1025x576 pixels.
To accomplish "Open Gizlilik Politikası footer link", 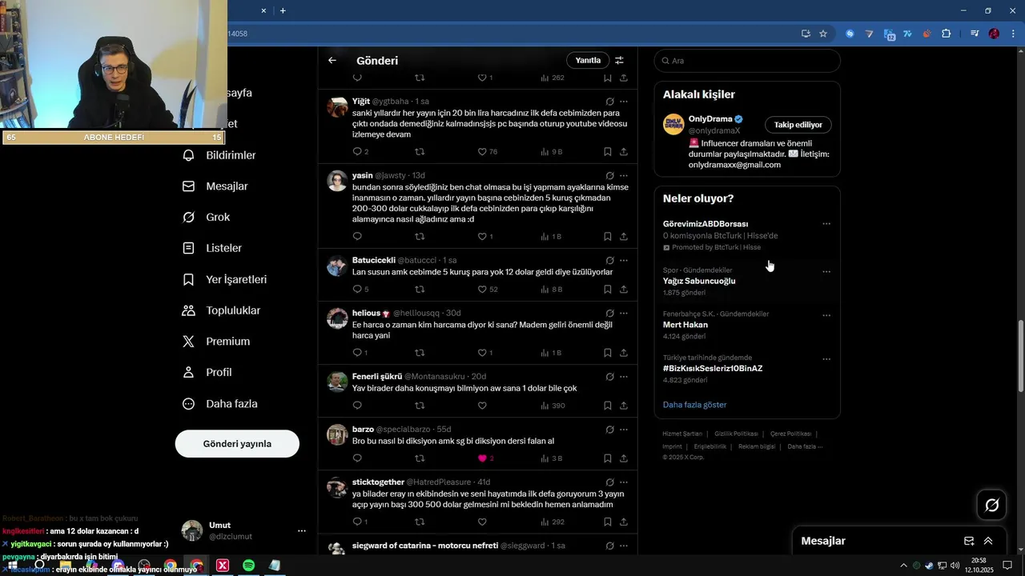I will tap(736, 434).
